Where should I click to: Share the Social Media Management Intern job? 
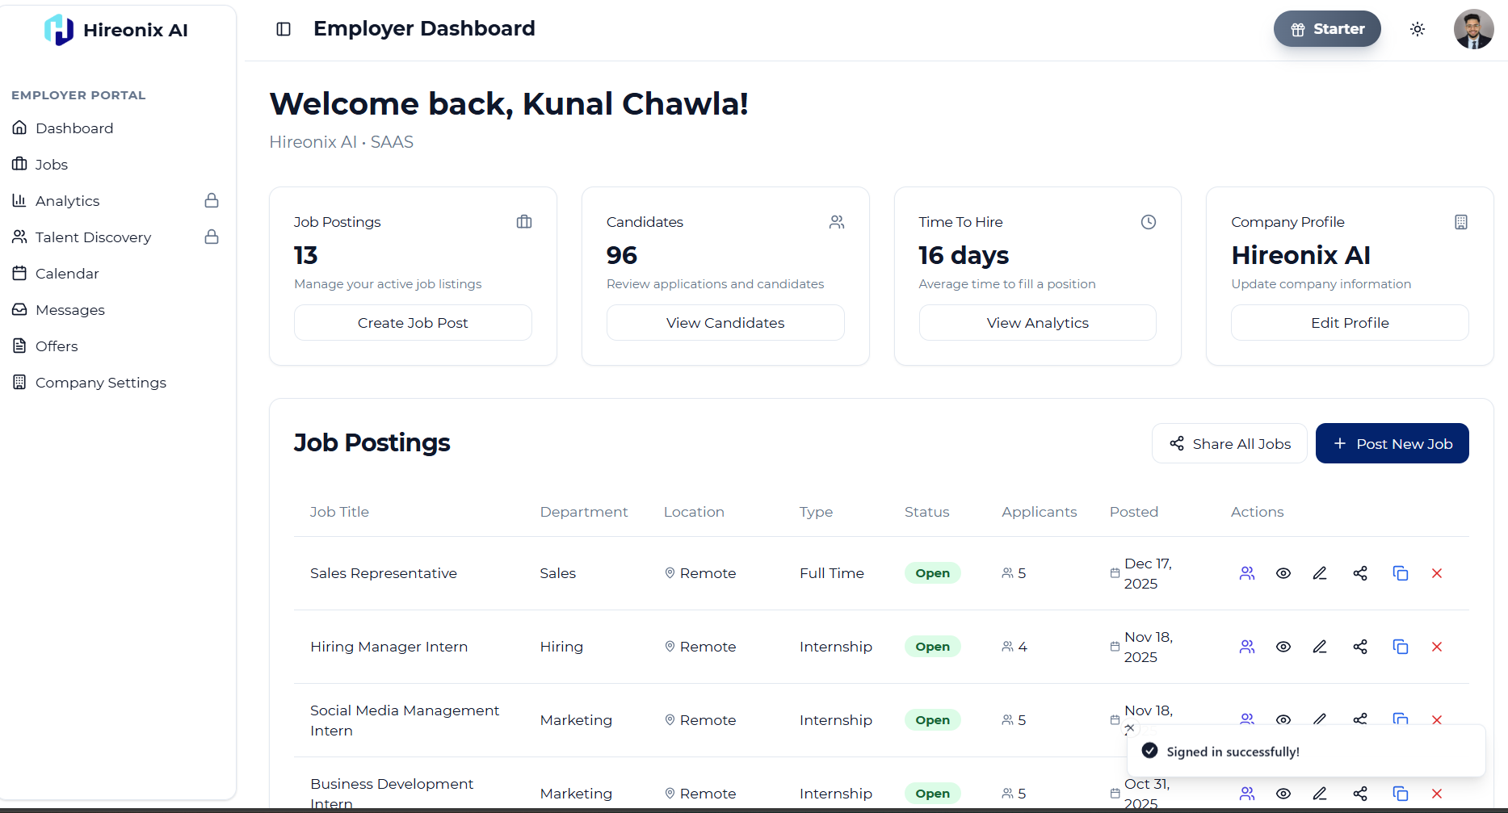point(1360,719)
